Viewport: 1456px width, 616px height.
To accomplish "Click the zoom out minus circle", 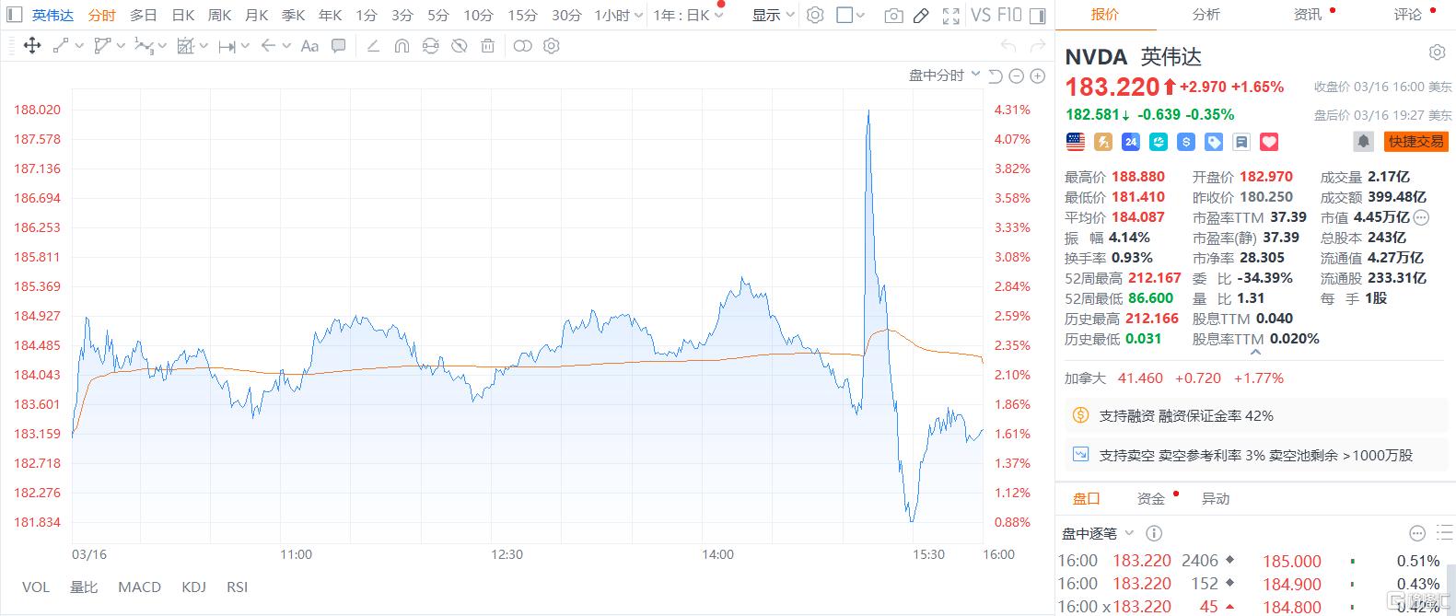I will (1016, 76).
